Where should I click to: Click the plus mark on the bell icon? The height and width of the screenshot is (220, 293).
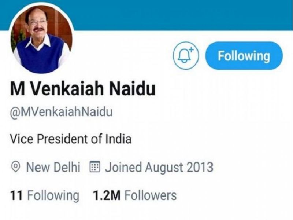click(191, 49)
